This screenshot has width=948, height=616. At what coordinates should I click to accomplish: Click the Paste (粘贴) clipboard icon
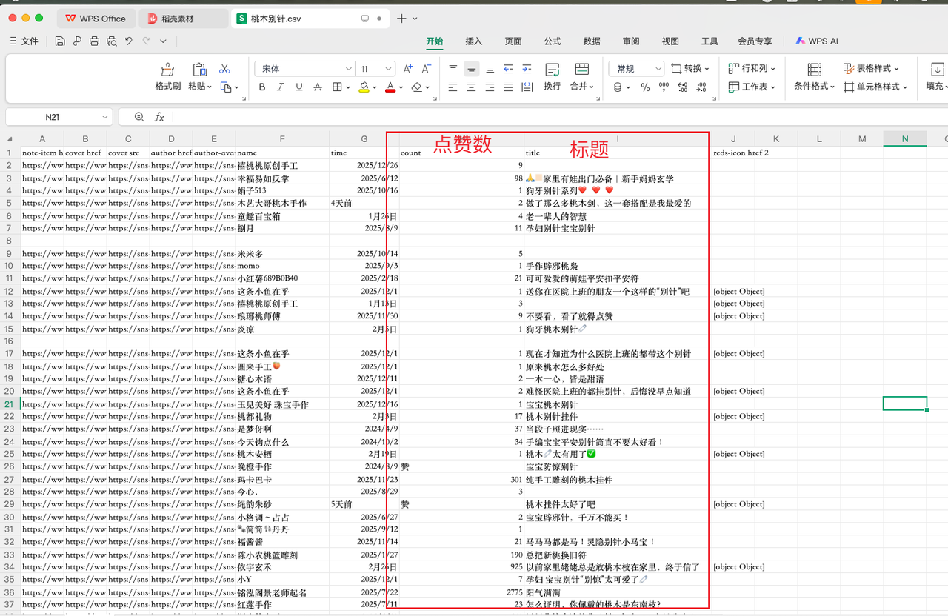tap(199, 70)
